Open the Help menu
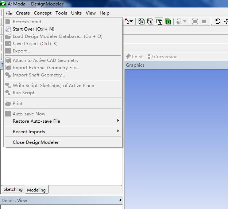The width and height of the screenshot is (228, 209). click(x=104, y=13)
